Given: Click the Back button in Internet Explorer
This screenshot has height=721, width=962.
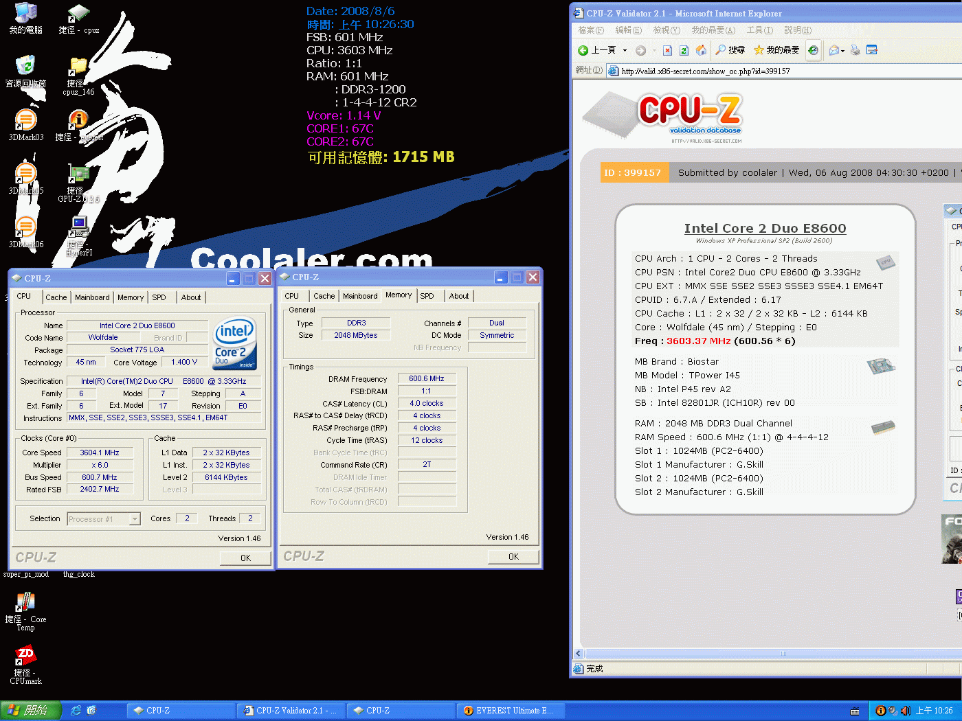Looking at the screenshot, I should tap(596, 50).
